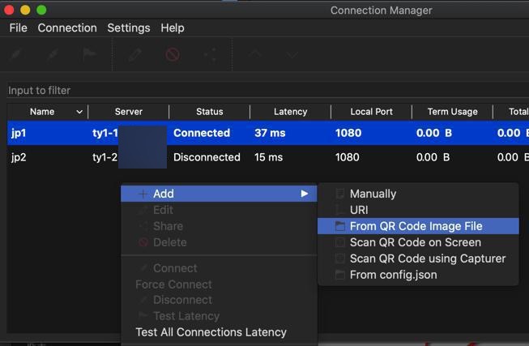Sort by the Server column header
The height and width of the screenshot is (346, 529).
pyautogui.click(x=129, y=112)
